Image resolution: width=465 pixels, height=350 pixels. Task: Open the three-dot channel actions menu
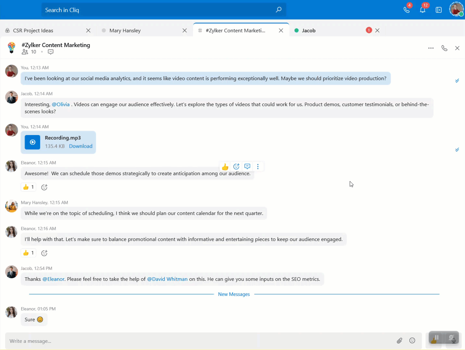[x=431, y=48]
